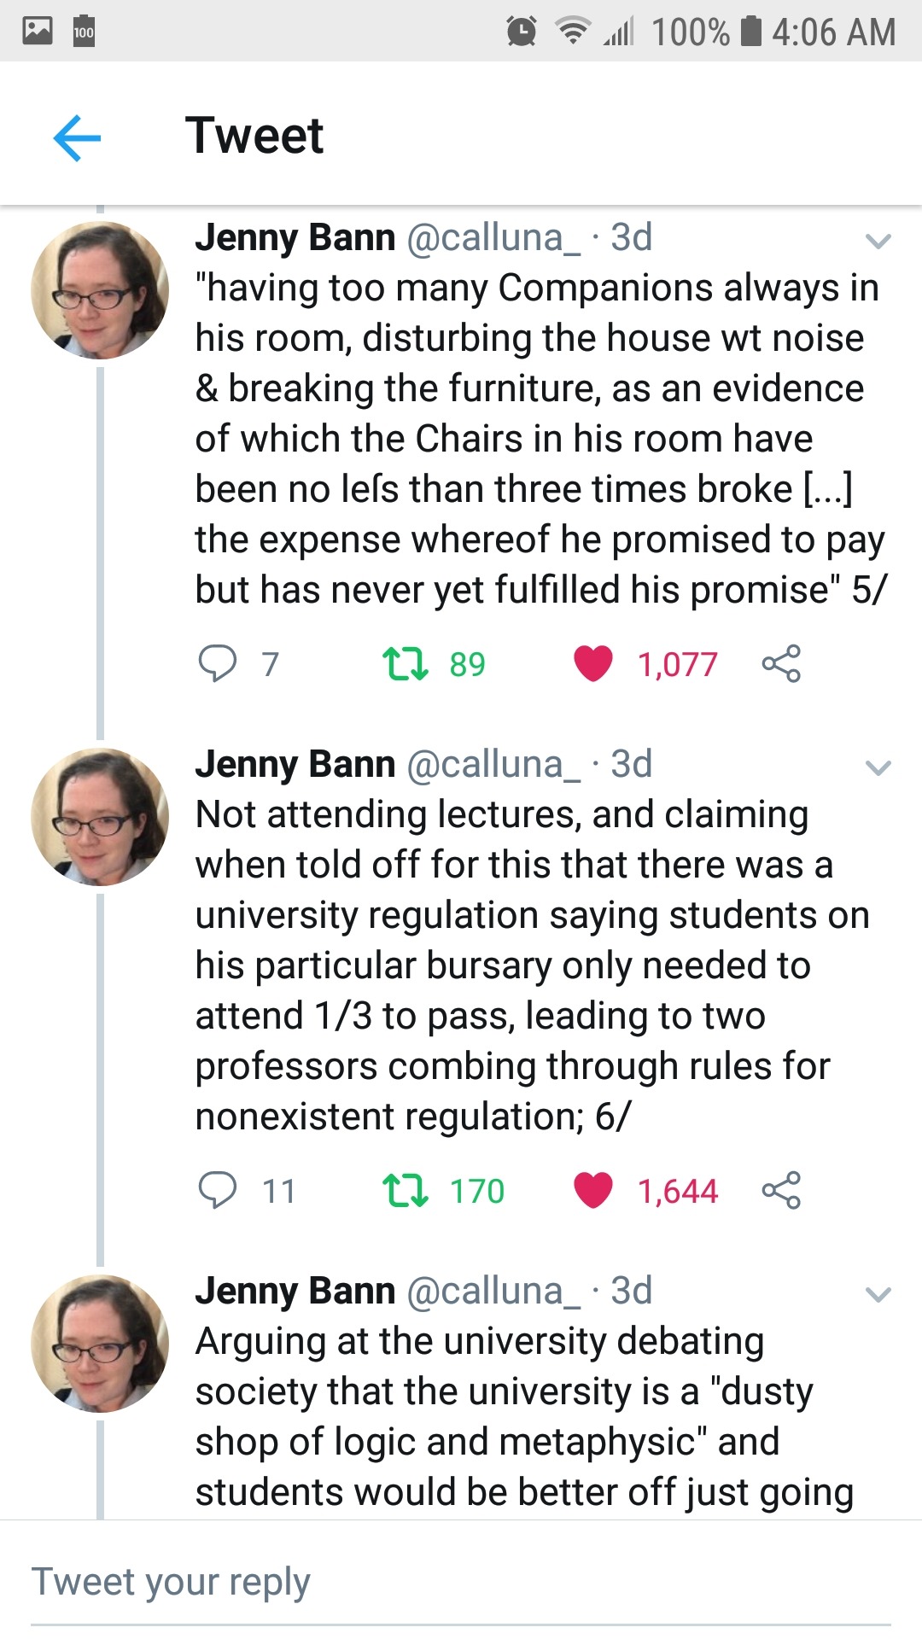Unlike the tweet with 1,644 likes
This screenshot has height=1639, width=922.
[x=593, y=1190]
